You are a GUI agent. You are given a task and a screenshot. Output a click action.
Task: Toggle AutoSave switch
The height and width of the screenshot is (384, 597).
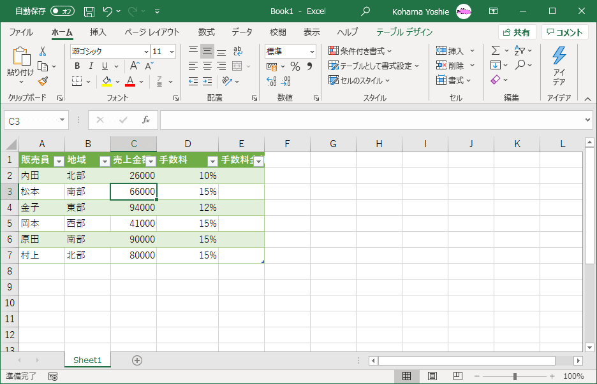pyautogui.click(x=63, y=11)
